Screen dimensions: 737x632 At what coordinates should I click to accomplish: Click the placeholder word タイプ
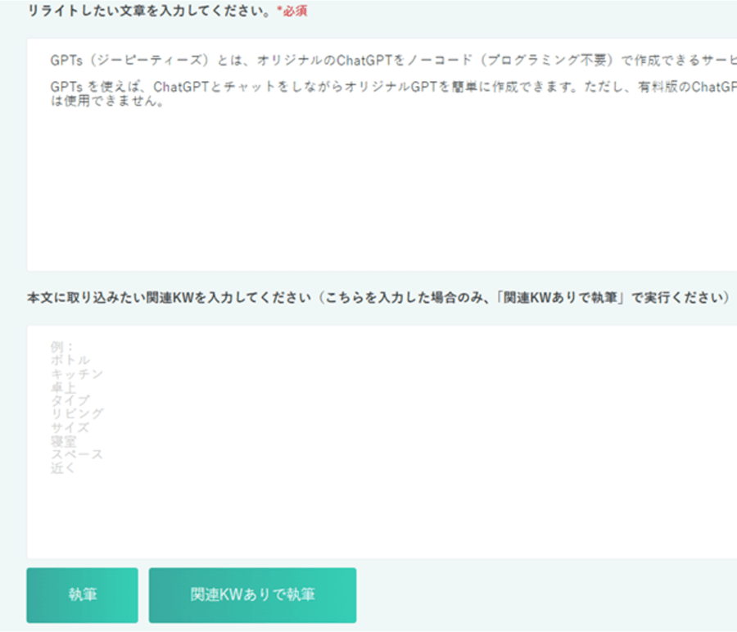70,400
